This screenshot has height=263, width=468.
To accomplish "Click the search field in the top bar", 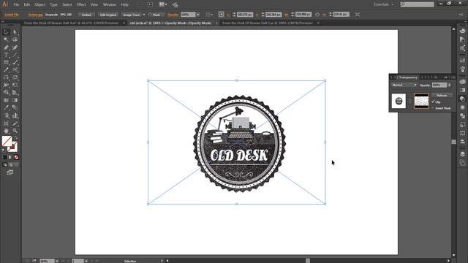I will [418, 4].
